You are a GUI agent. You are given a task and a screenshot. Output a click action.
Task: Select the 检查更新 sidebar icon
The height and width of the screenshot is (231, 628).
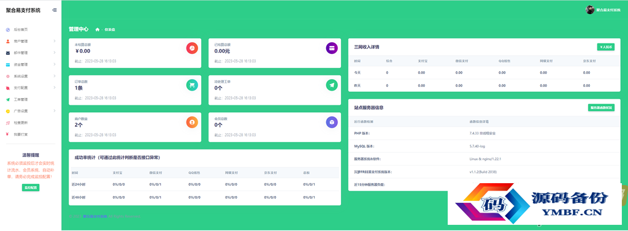click(8, 123)
